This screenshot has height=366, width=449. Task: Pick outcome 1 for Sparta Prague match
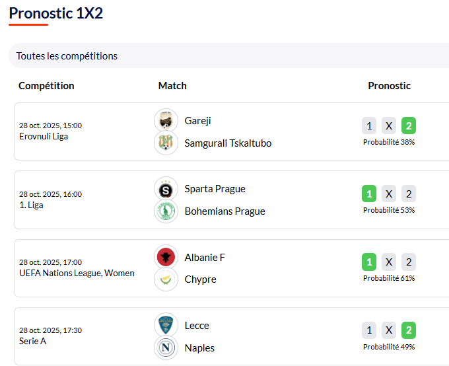point(369,194)
